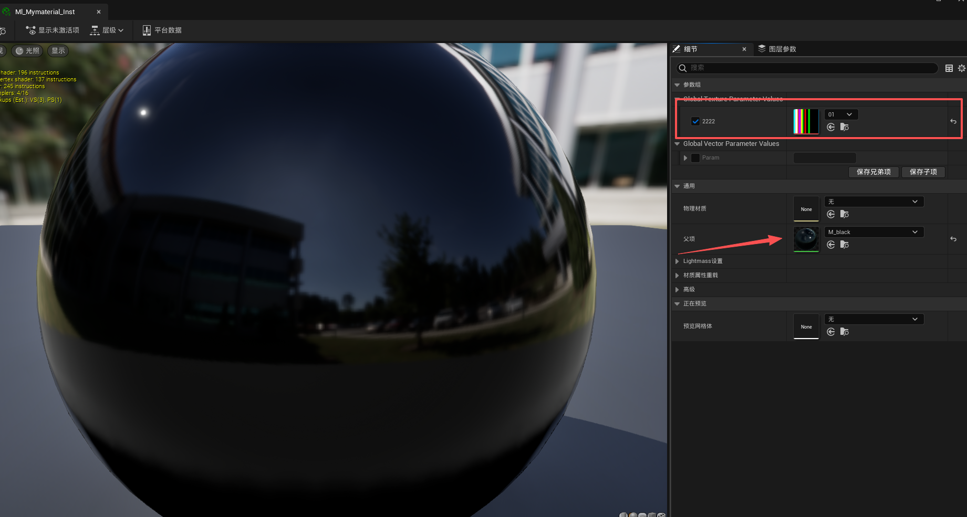Browse to 预览网格体 asset in Content Browser
Screen dimensions: 967x517
pyautogui.click(x=845, y=332)
